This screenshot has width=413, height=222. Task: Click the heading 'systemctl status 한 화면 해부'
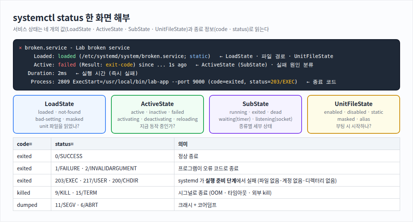pos(72,18)
